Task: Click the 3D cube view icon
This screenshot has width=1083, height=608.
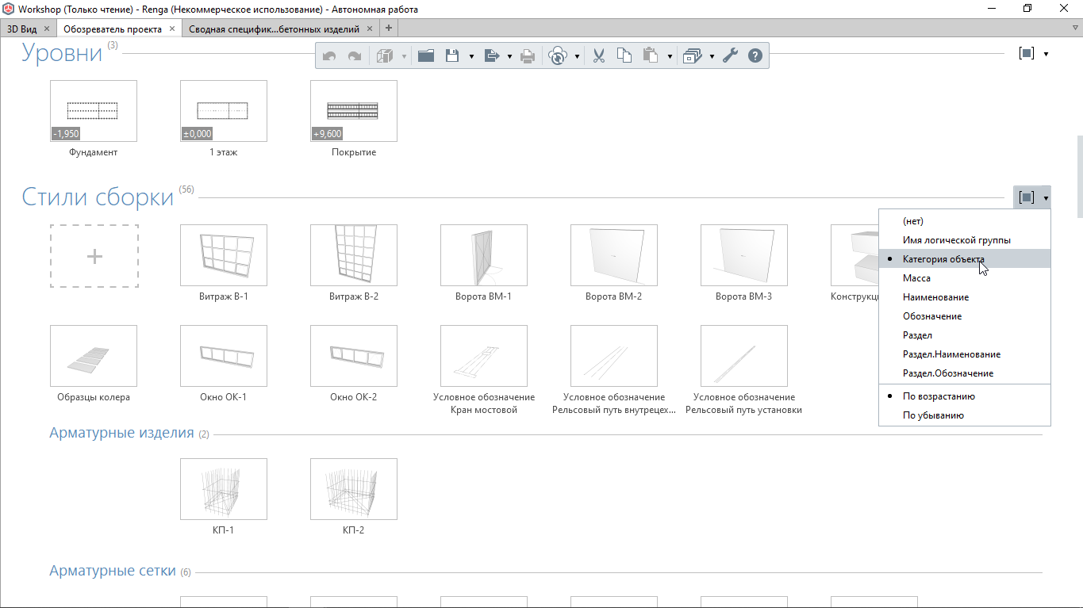Action: point(386,56)
